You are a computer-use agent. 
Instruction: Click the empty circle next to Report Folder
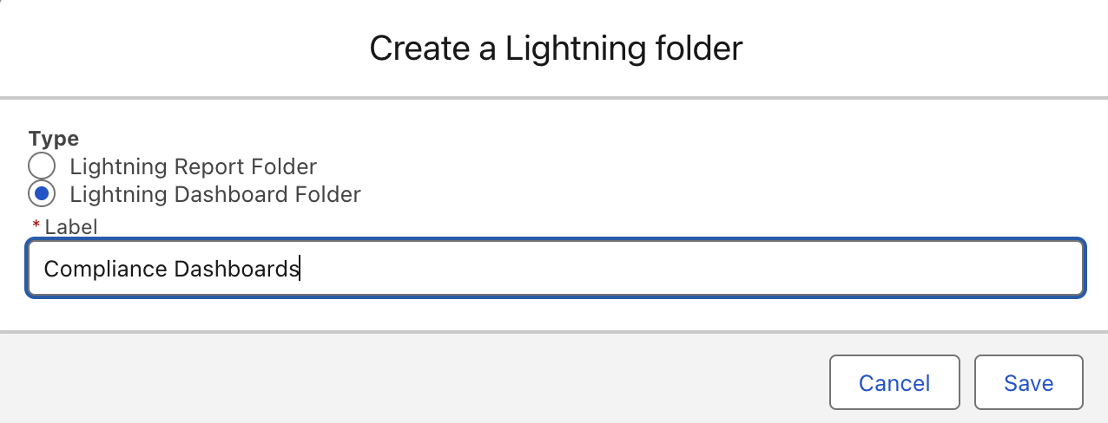tap(42, 166)
